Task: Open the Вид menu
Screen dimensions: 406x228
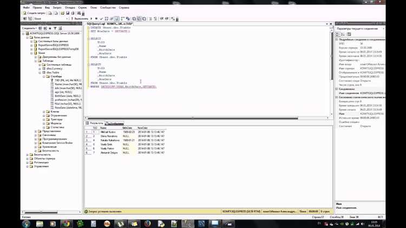Action: [x=47, y=8]
